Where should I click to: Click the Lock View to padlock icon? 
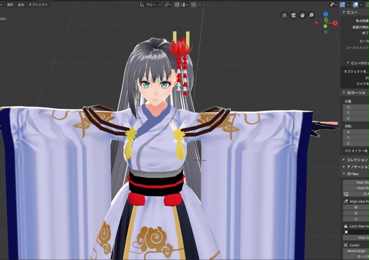(x=346, y=226)
